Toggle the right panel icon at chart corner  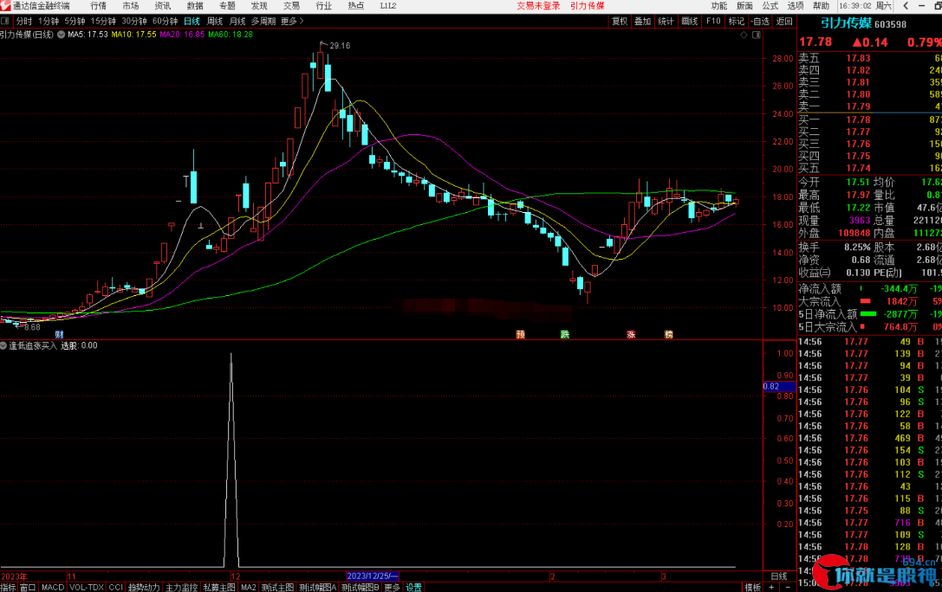tap(757, 35)
